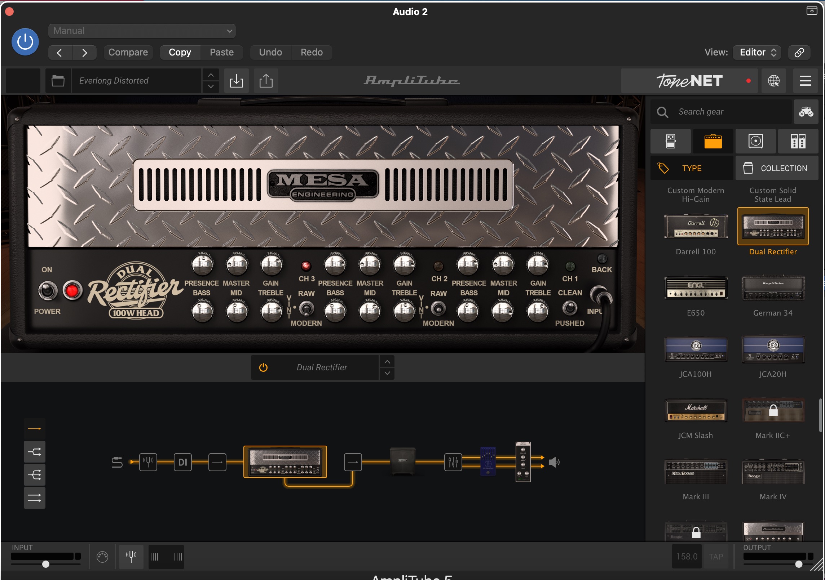This screenshot has width=825, height=580.
Task: Click the Paste button
Action: click(x=222, y=53)
